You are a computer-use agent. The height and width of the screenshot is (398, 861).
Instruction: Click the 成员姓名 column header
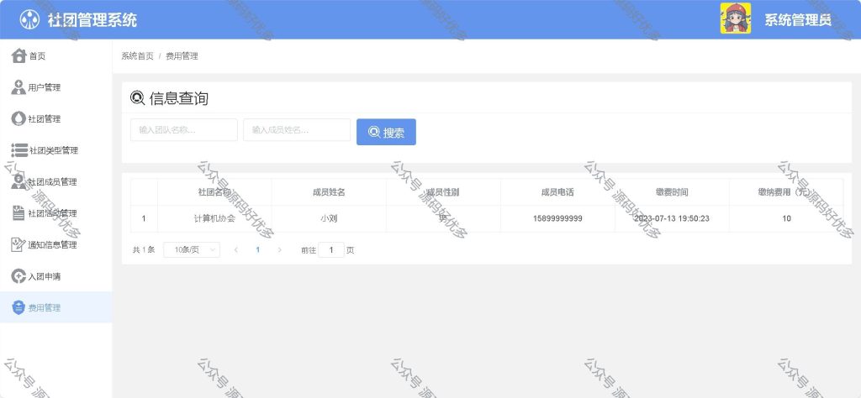click(329, 192)
